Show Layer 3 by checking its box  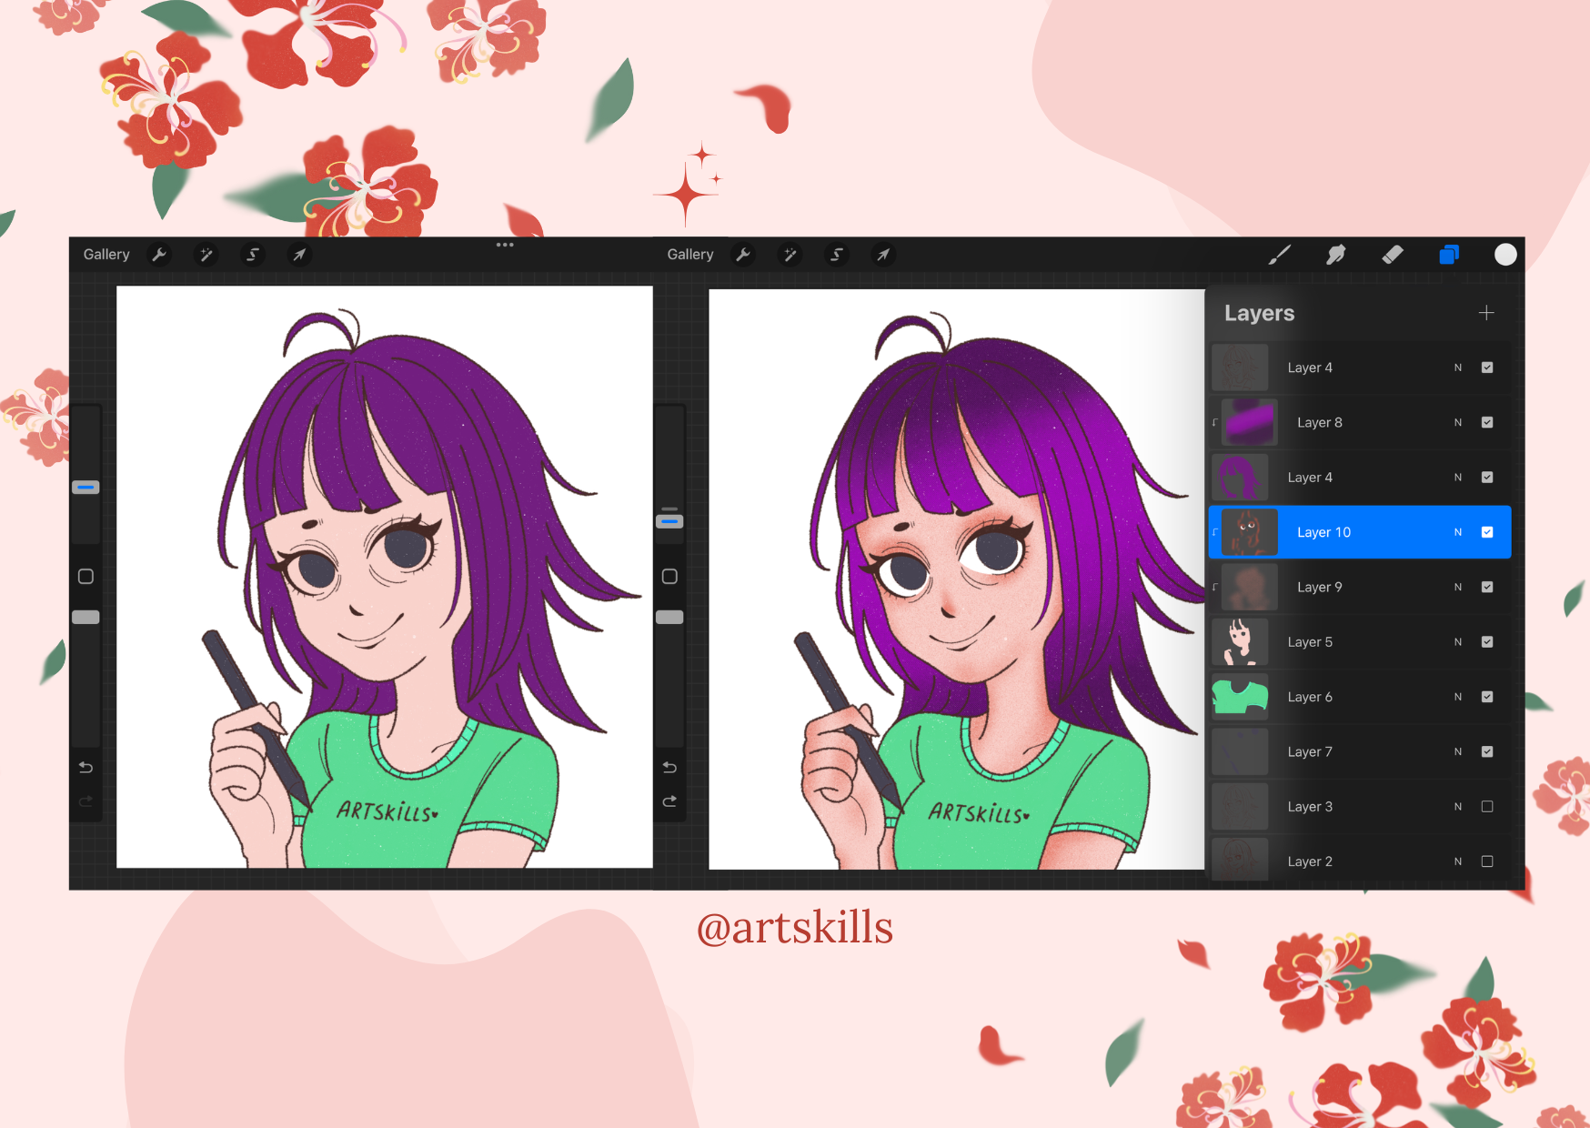(1487, 807)
